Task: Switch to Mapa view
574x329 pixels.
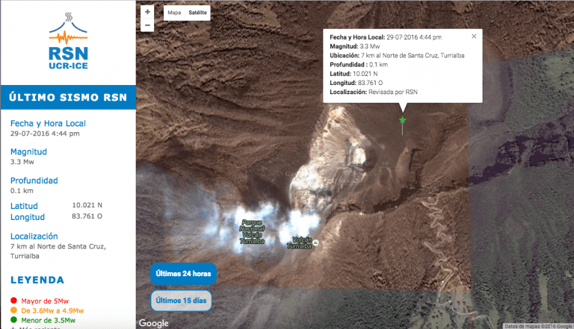Action: click(x=174, y=13)
